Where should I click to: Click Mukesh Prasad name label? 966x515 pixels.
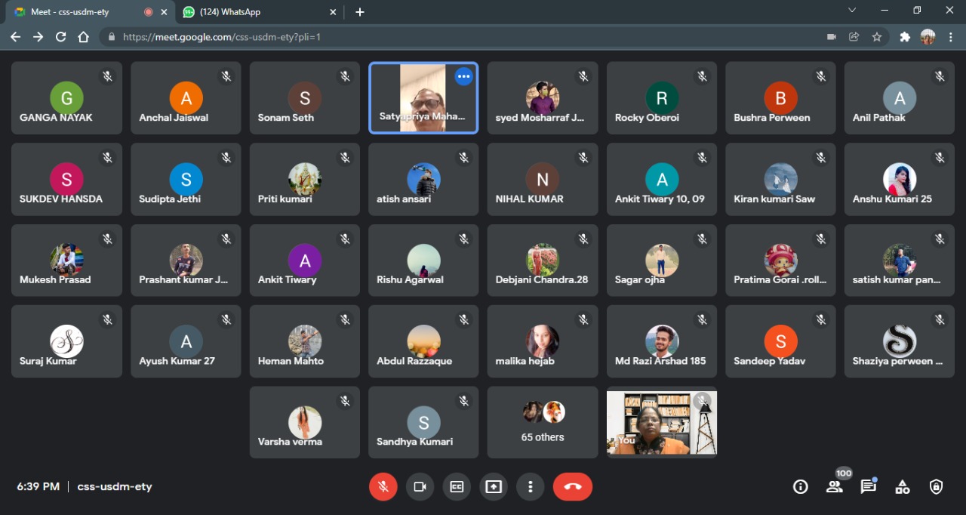click(x=55, y=279)
